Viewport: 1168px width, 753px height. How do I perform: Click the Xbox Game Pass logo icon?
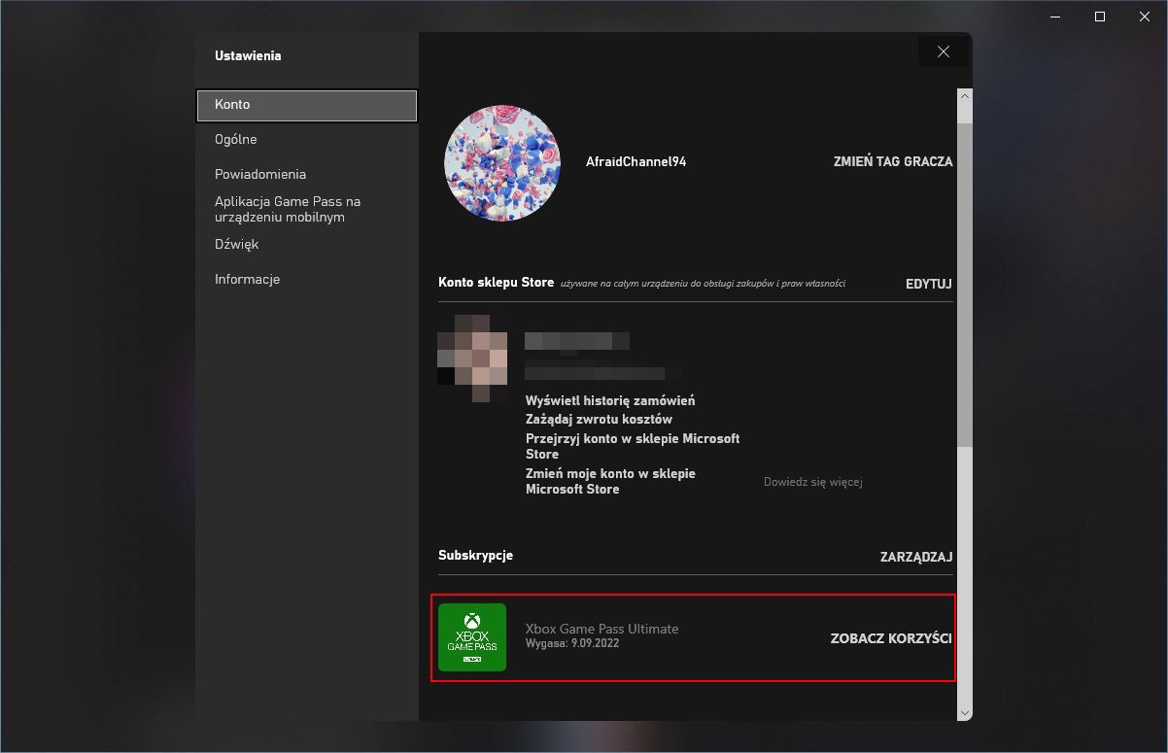(x=472, y=637)
